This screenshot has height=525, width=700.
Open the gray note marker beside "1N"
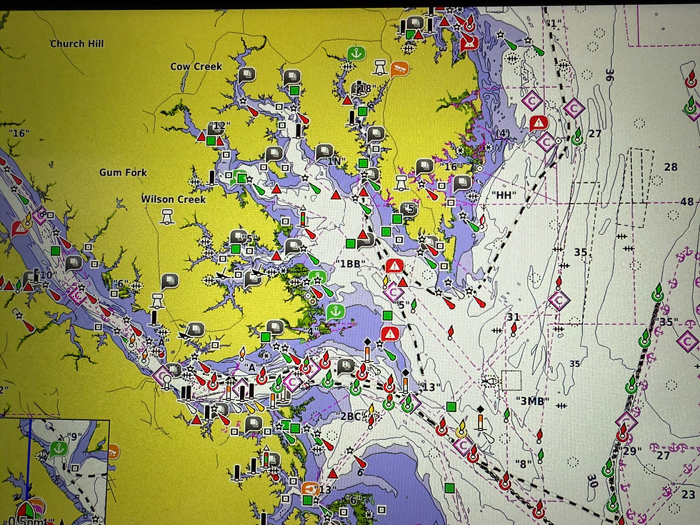(x=324, y=153)
